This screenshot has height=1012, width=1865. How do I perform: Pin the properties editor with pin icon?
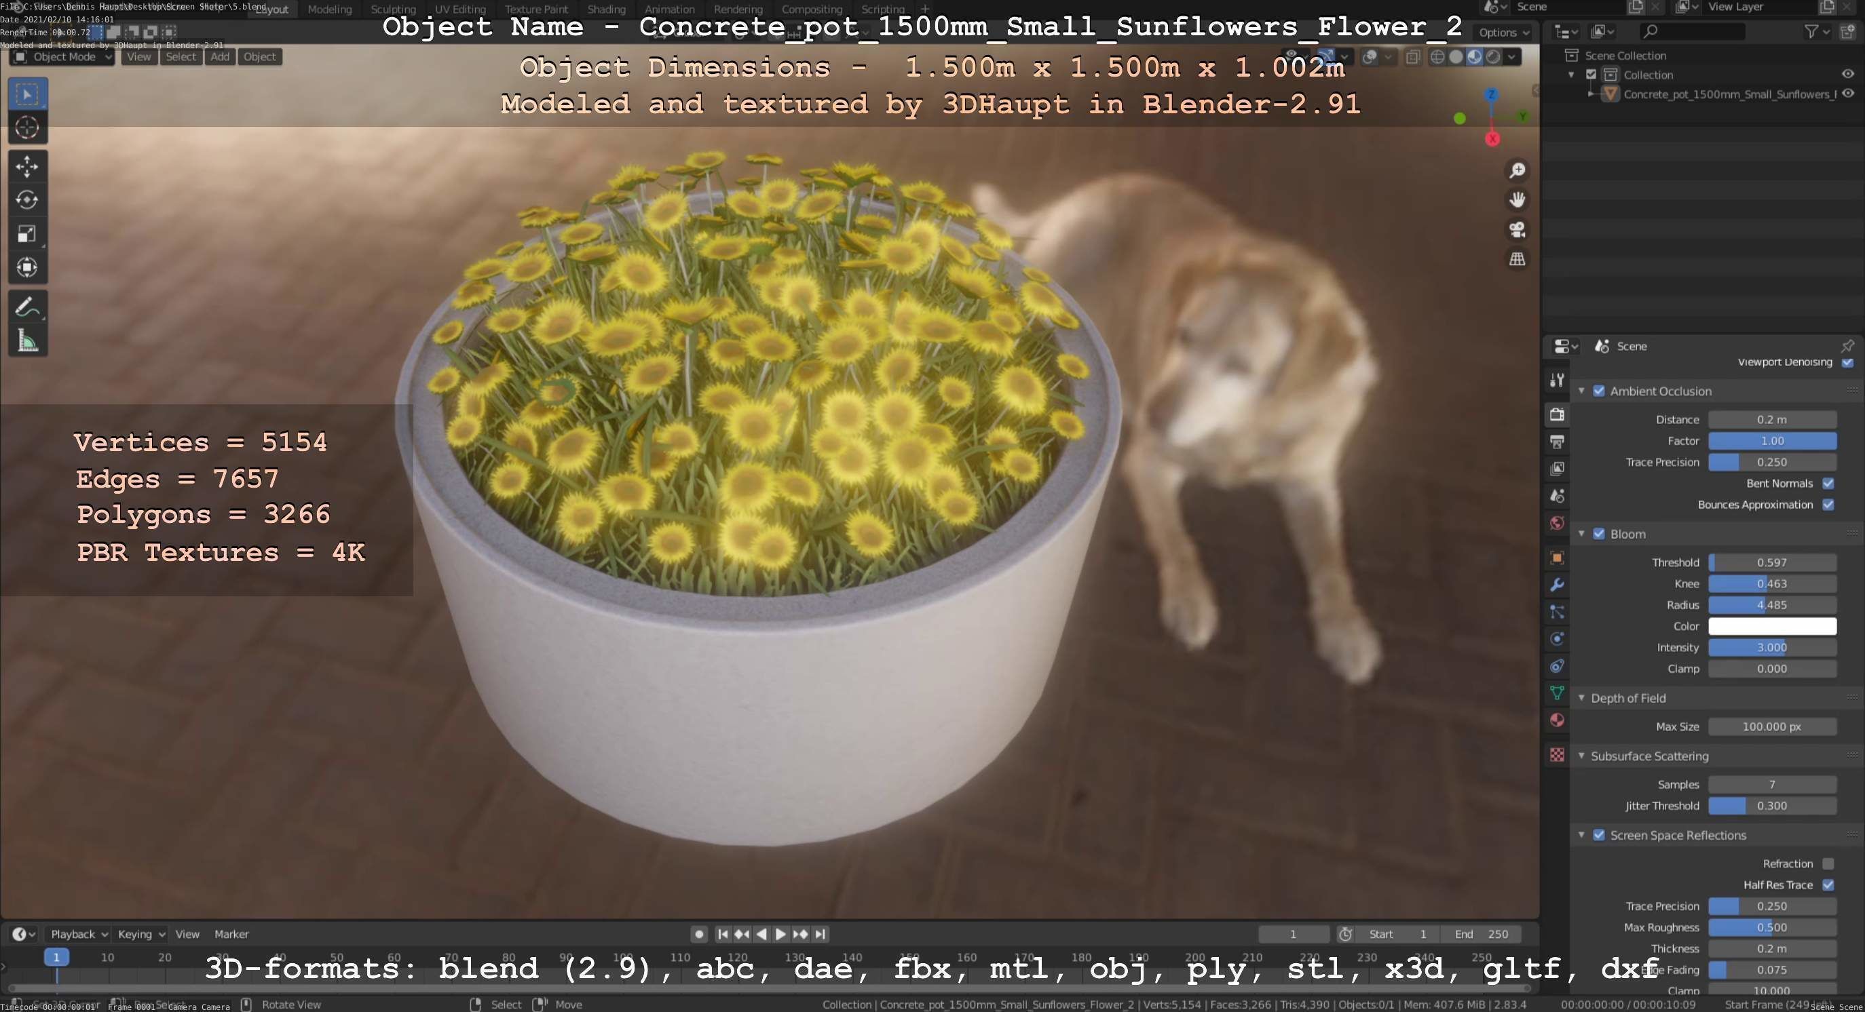(x=1847, y=346)
